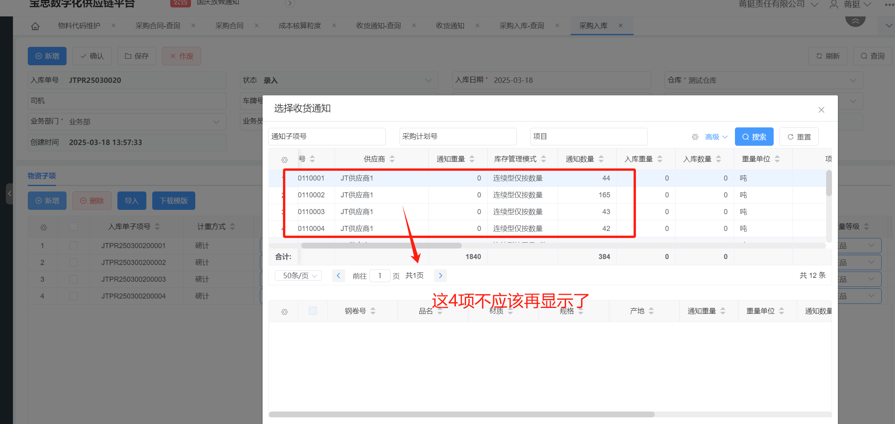The width and height of the screenshot is (895, 424).
Task: Open settings gear next to 高级
Action: click(695, 137)
